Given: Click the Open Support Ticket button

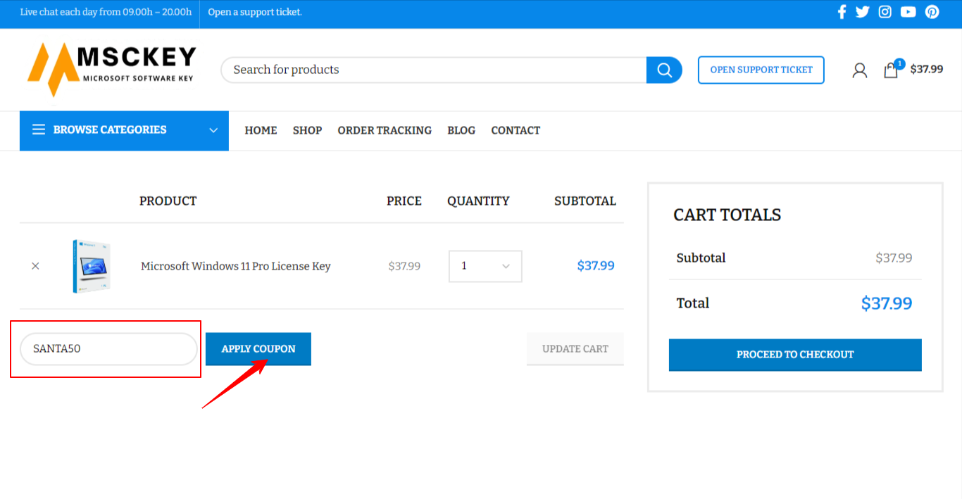Looking at the screenshot, I should pyautogui.click(x=761, y=70).
